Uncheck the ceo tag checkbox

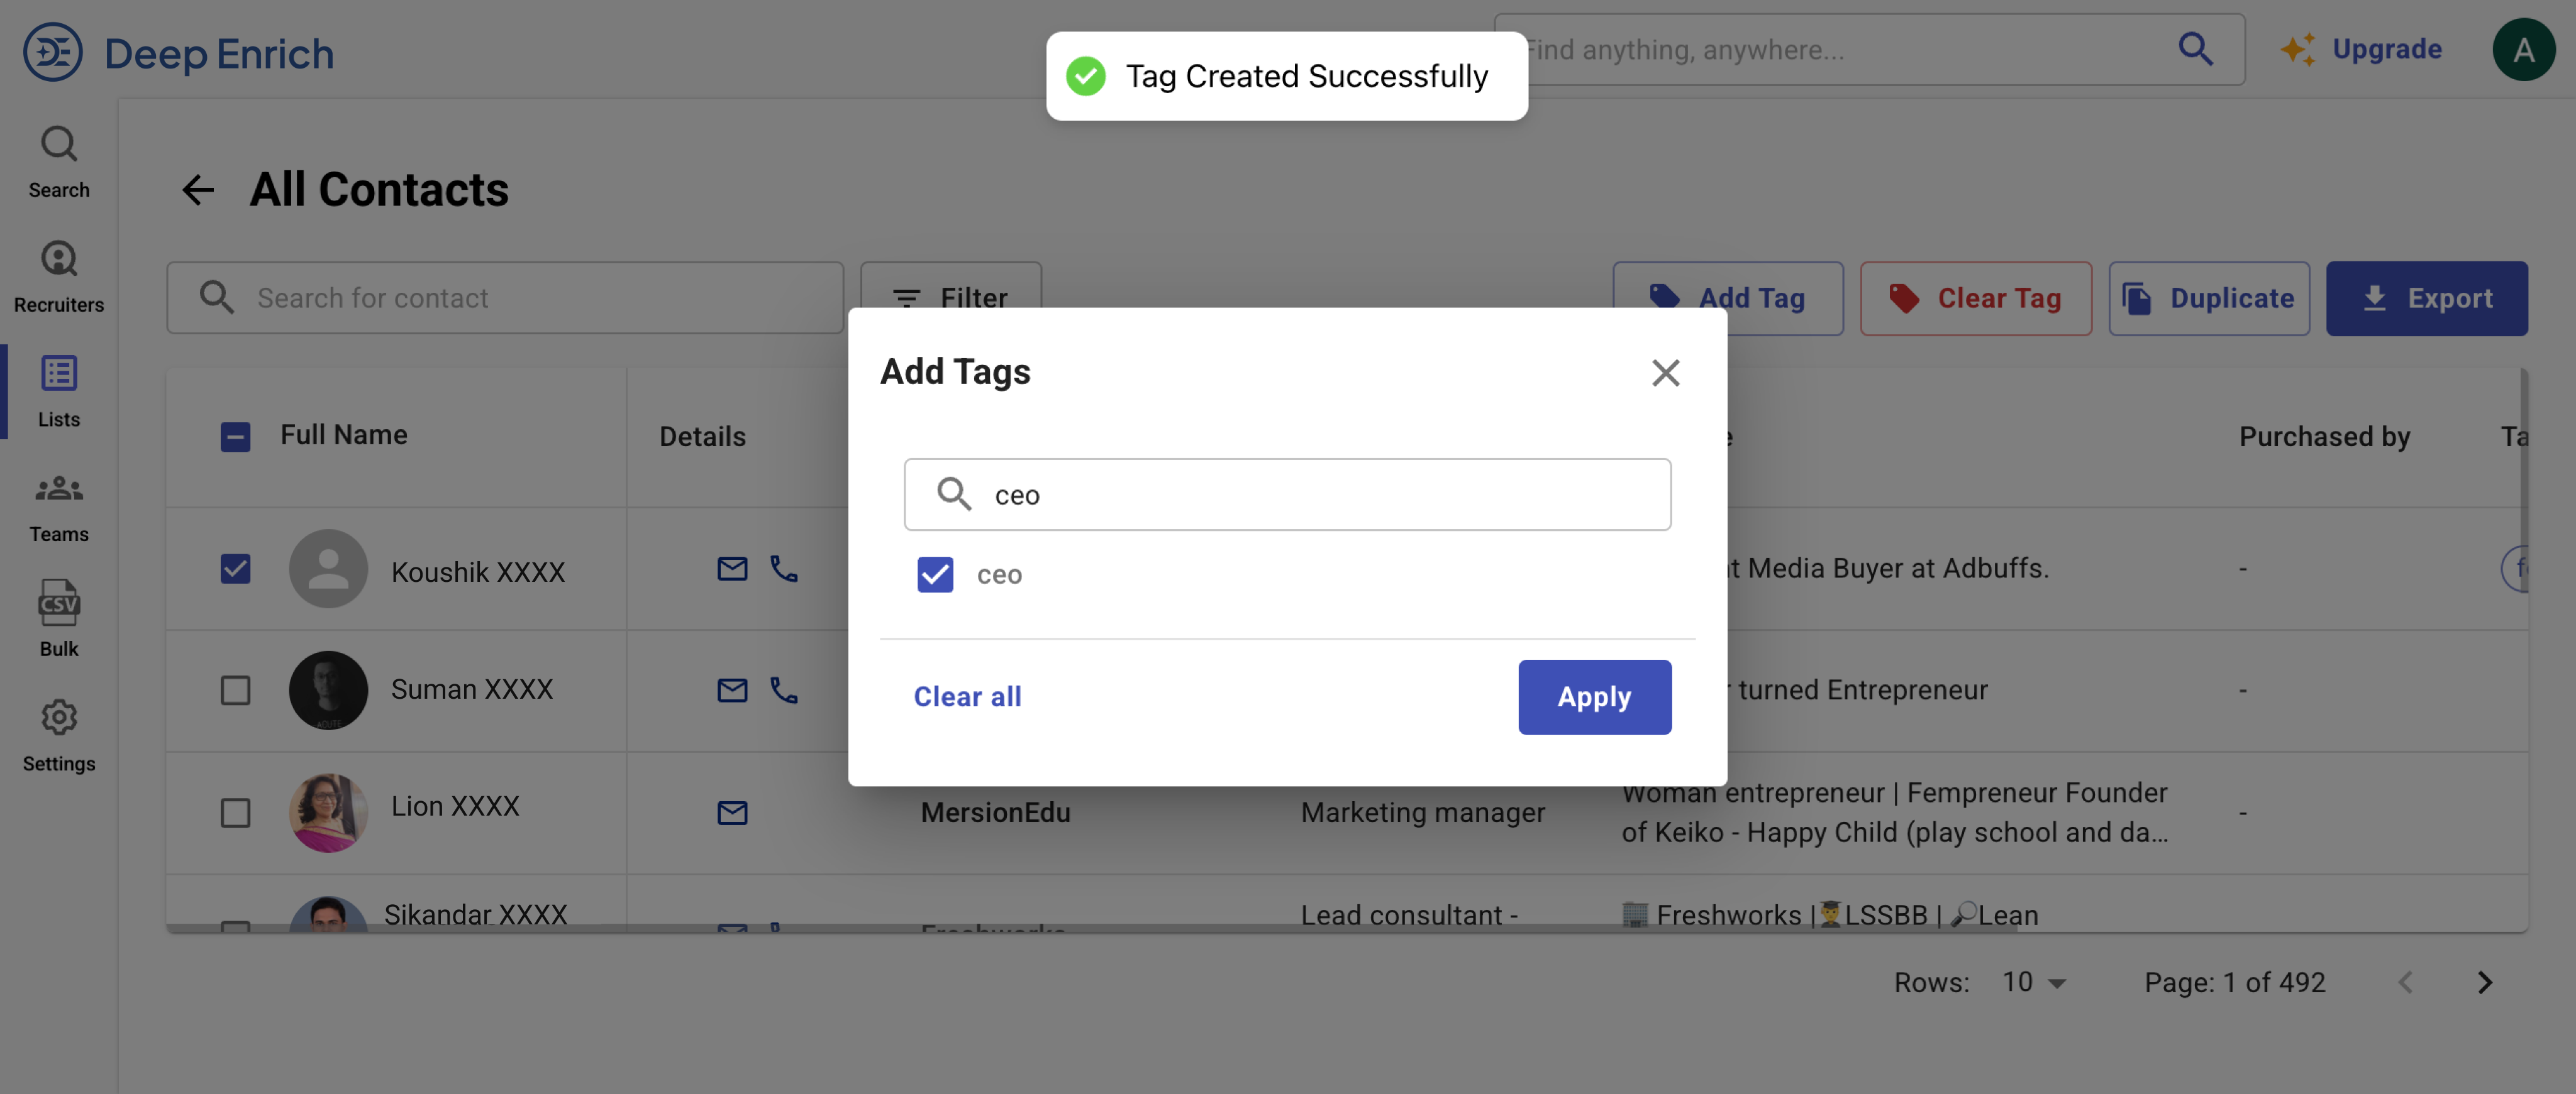[x=934, y=574]
